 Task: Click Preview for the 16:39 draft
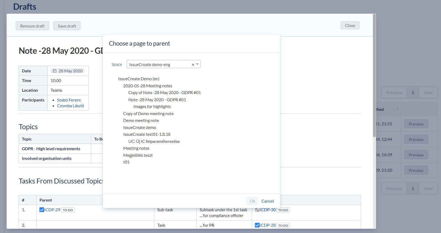point(416,155)
